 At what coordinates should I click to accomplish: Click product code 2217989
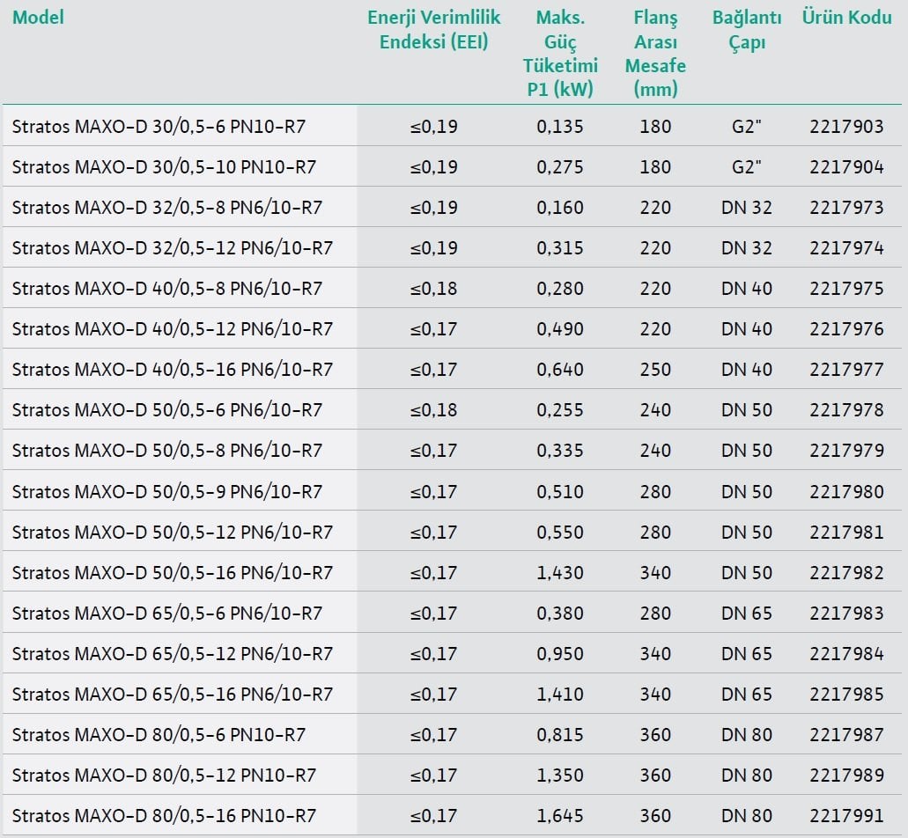click(846, 775)
